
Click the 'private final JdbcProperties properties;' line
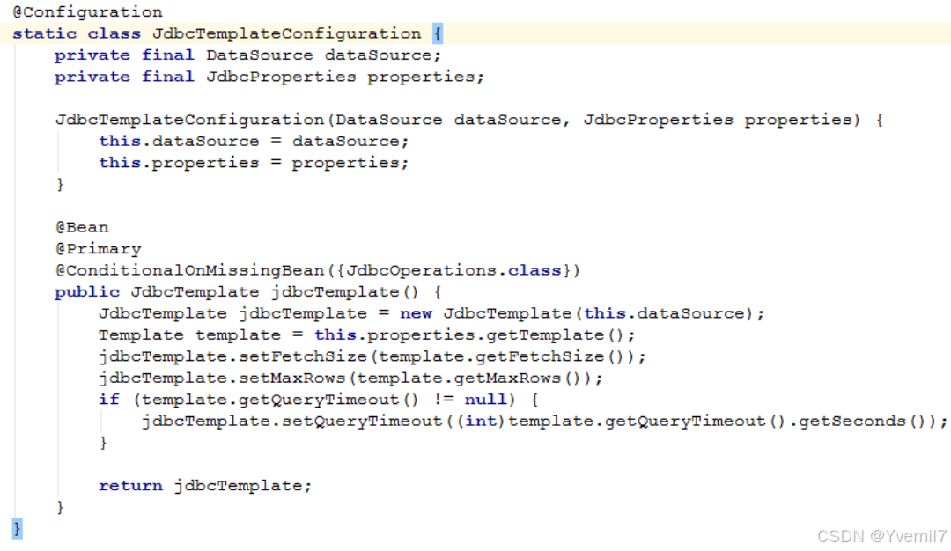269,77
